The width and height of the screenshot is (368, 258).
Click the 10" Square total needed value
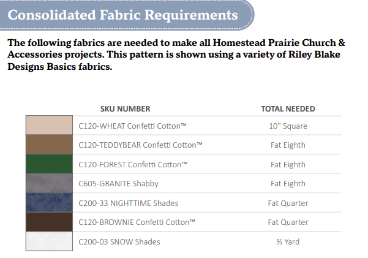click(288, 126)
